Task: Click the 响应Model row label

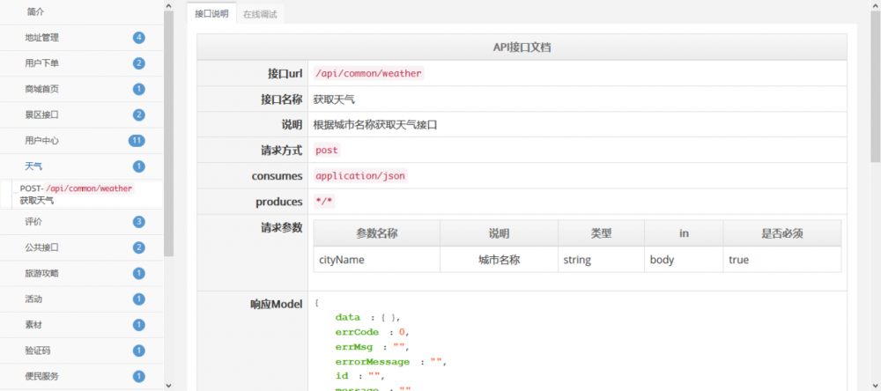Action: click(276, 305)
